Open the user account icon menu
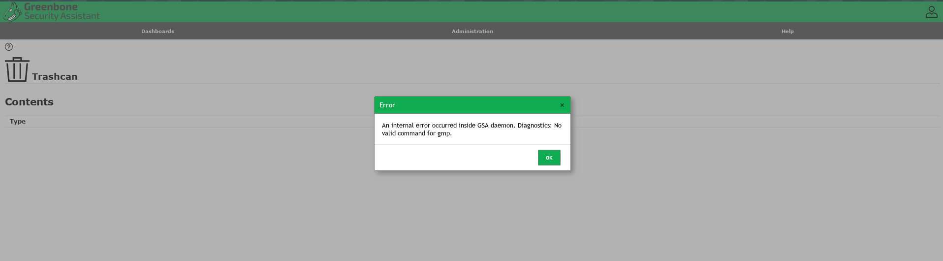 (x=931, y=12)
